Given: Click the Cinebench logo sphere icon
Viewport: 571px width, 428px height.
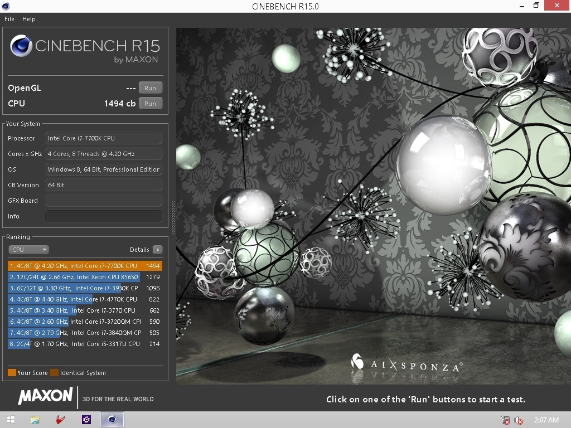Looking at the screenshot, I should 21,46.
